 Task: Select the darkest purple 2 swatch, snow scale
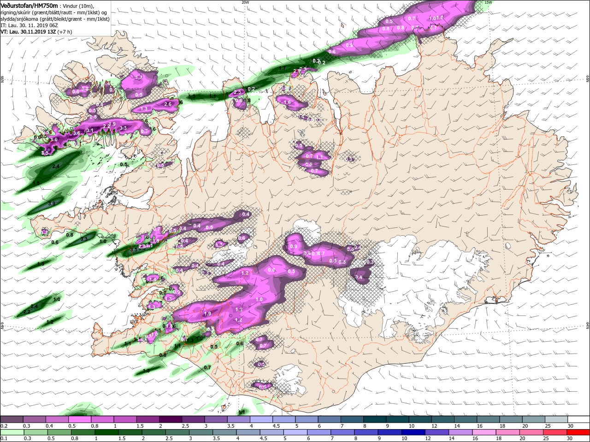click(x=170, y=419)
